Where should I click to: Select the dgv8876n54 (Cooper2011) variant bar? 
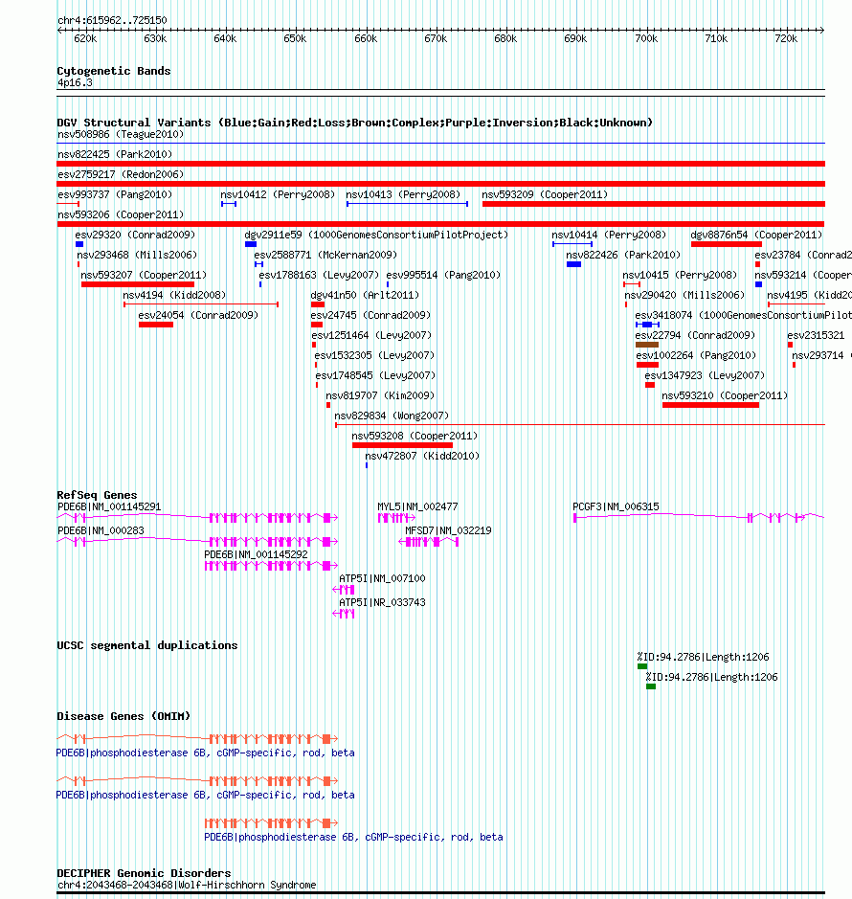727,244
